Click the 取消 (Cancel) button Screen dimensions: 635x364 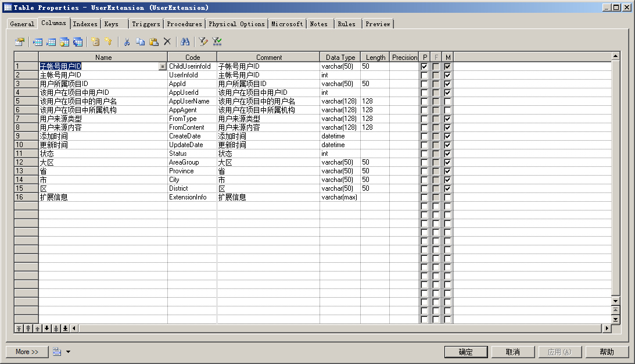pyautogui.click(x=512, y=352)
